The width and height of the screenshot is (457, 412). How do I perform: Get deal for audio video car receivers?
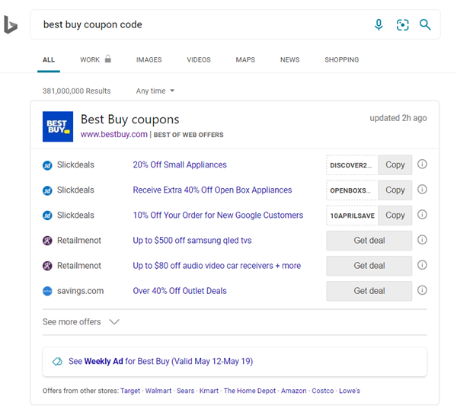(369, 266)
